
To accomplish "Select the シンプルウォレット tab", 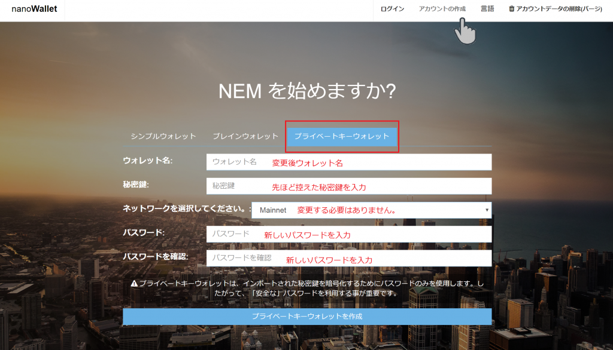I will [x=163, y=136].
